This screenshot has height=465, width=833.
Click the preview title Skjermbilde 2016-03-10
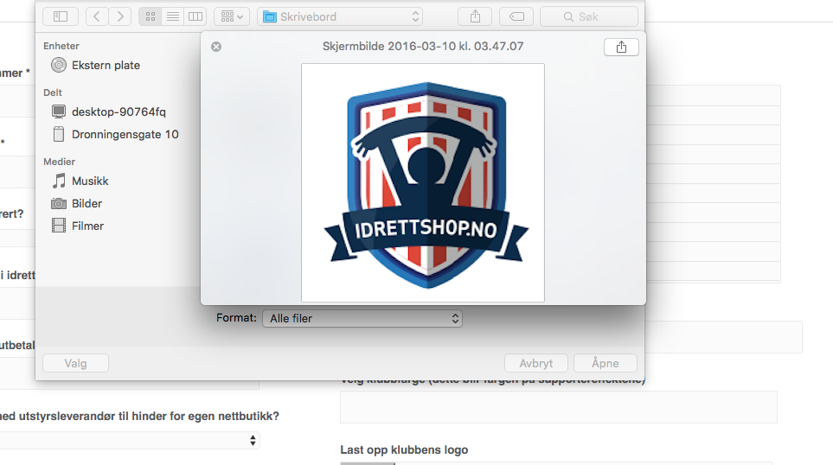pos(423,46)
